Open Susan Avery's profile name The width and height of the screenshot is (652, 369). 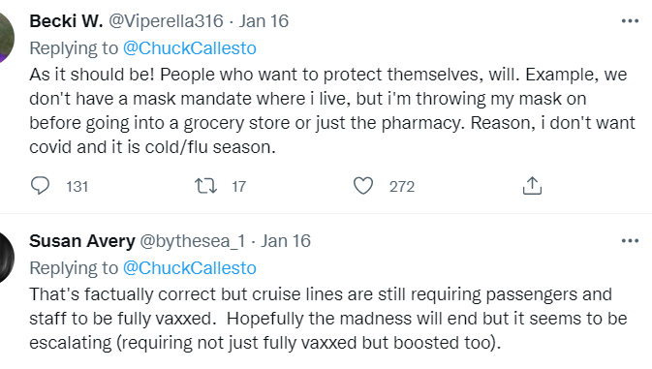(x=82, y=241)
